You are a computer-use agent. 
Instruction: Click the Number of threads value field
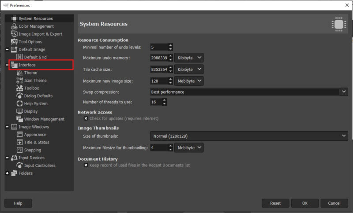pyautogui.click(x=156, y=102)
